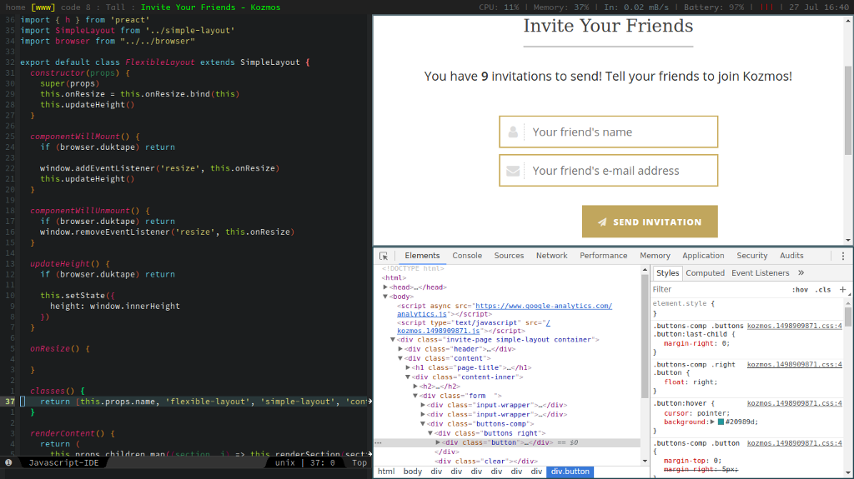Open color picker for #20989d swatch
Screen dimensions: 854x479
[721, 422]
